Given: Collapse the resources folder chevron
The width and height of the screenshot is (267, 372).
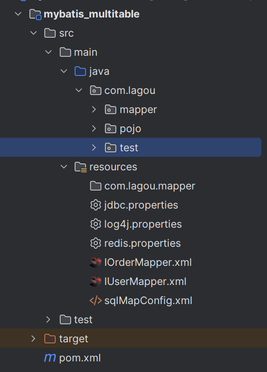Looking at the screenshot, I should [x=64, y=167].
